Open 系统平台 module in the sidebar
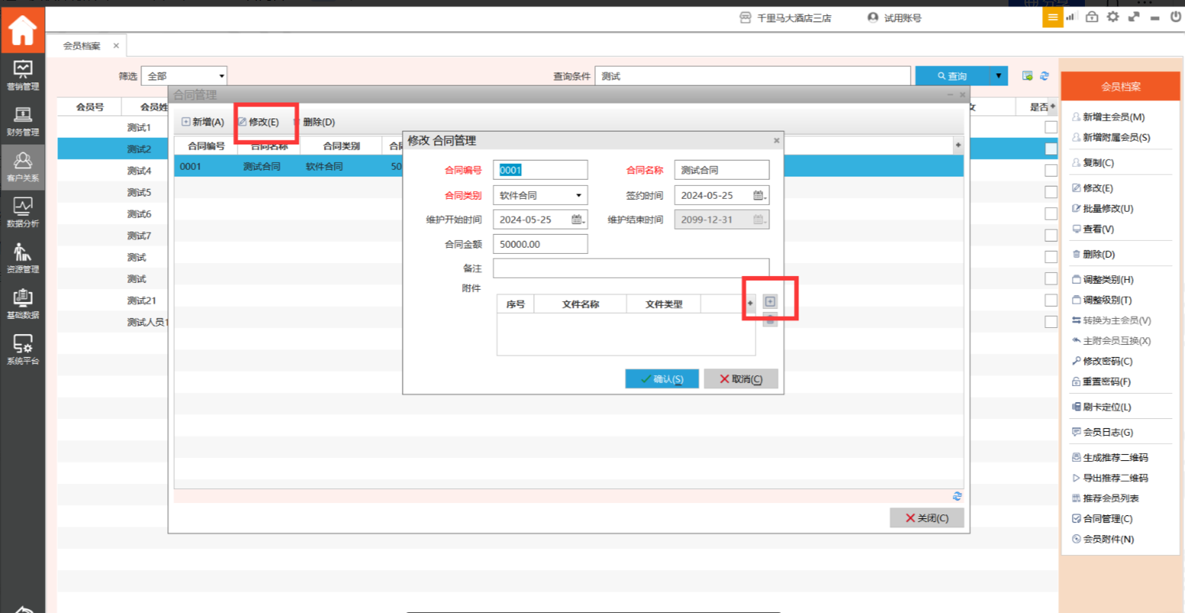The height and width of the screenshot is (613, 1185). point(22,350)
